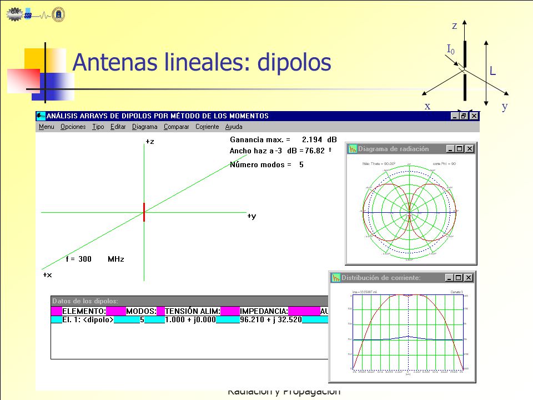
Task: Click the 'Datos de los dipolos:' panel title
Action: [x=86, y=301]
